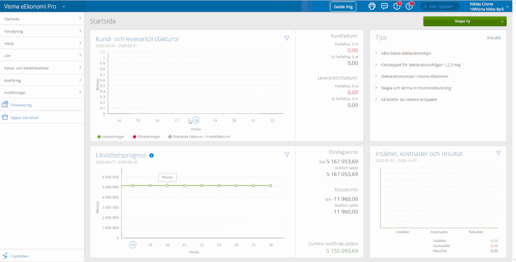Screen dimensions: 516x262
Task: Open the alert notifications icon
Action: coord(397,6)
